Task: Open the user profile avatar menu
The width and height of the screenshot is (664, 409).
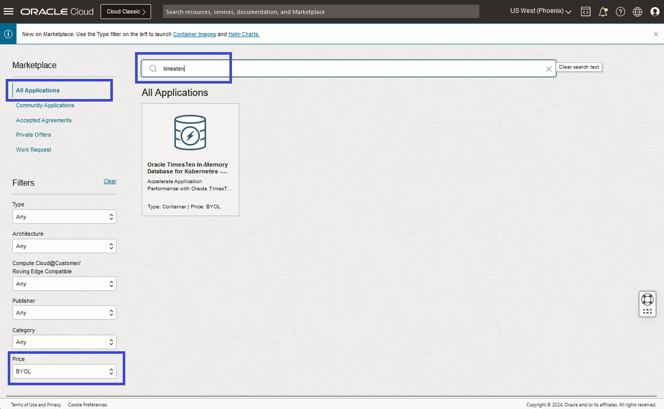Action: (x=655, y=12)
